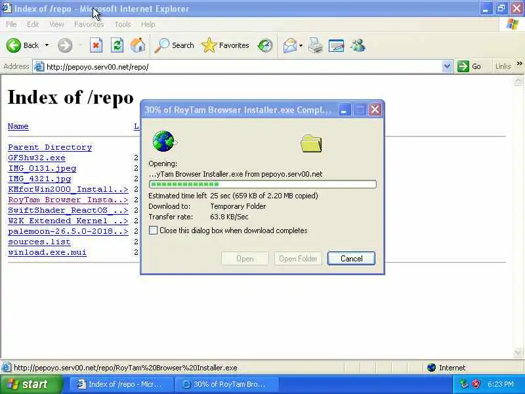Screen dimensions: 525x394
Task: Open the Search magnifier toolbar button
Action: point(174,45)
